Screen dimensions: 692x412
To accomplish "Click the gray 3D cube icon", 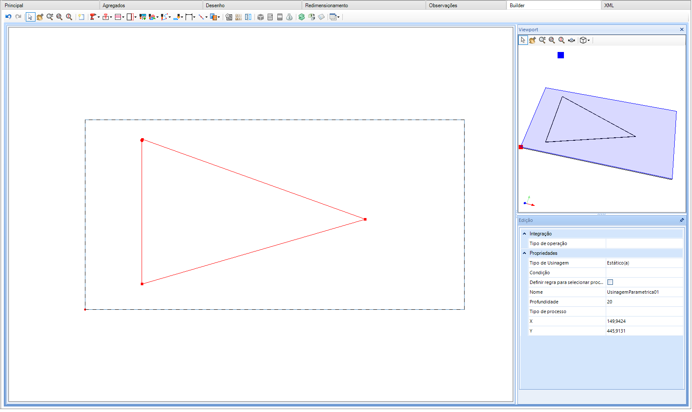I will tap(260, 17).
